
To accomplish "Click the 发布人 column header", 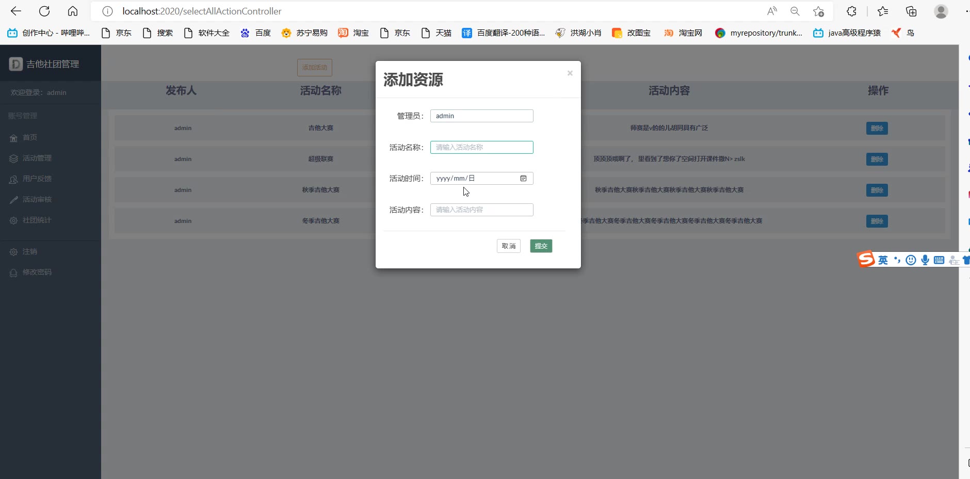I will (181, 91).
